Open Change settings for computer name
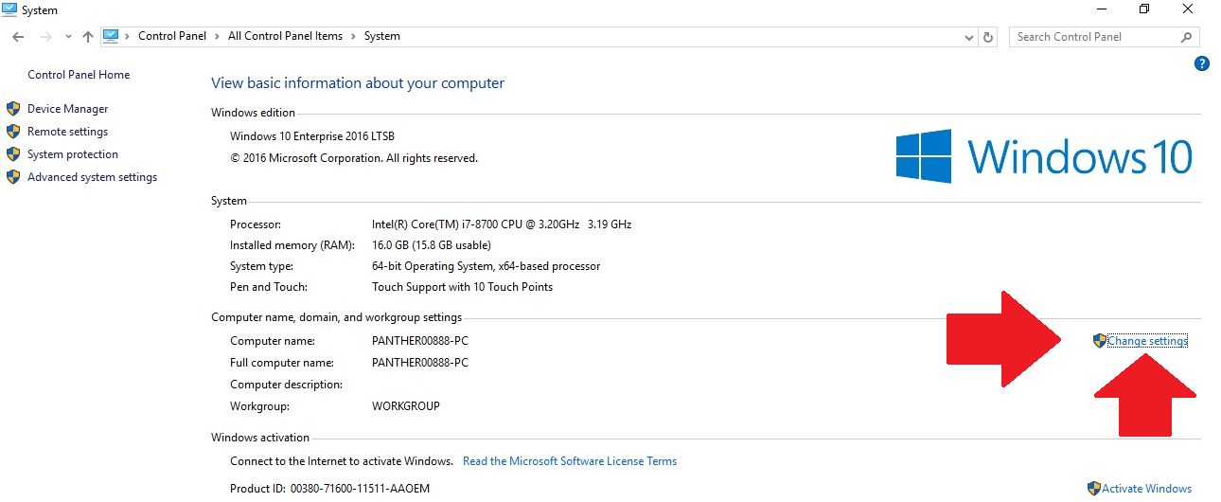Screen dimensions: 1221x502 pyautogui.click(x=1146, y=341)
